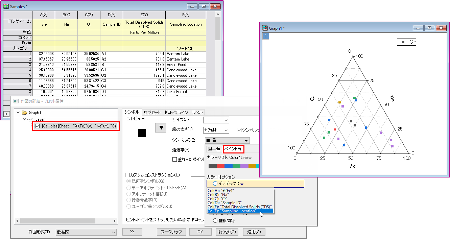Open the 縁の太さ(T) dropdown

pos(216,130)
